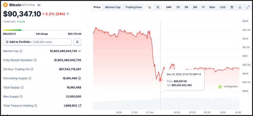The width and height of the screenshot is (253, 116).
Task: Select the 1Y time range
Action: pos(203,7)
